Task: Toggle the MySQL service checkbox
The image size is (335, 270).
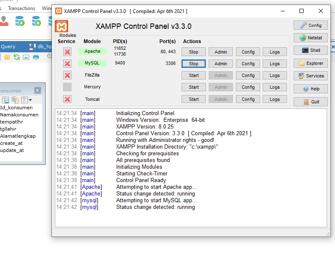Action: (67, 64)
